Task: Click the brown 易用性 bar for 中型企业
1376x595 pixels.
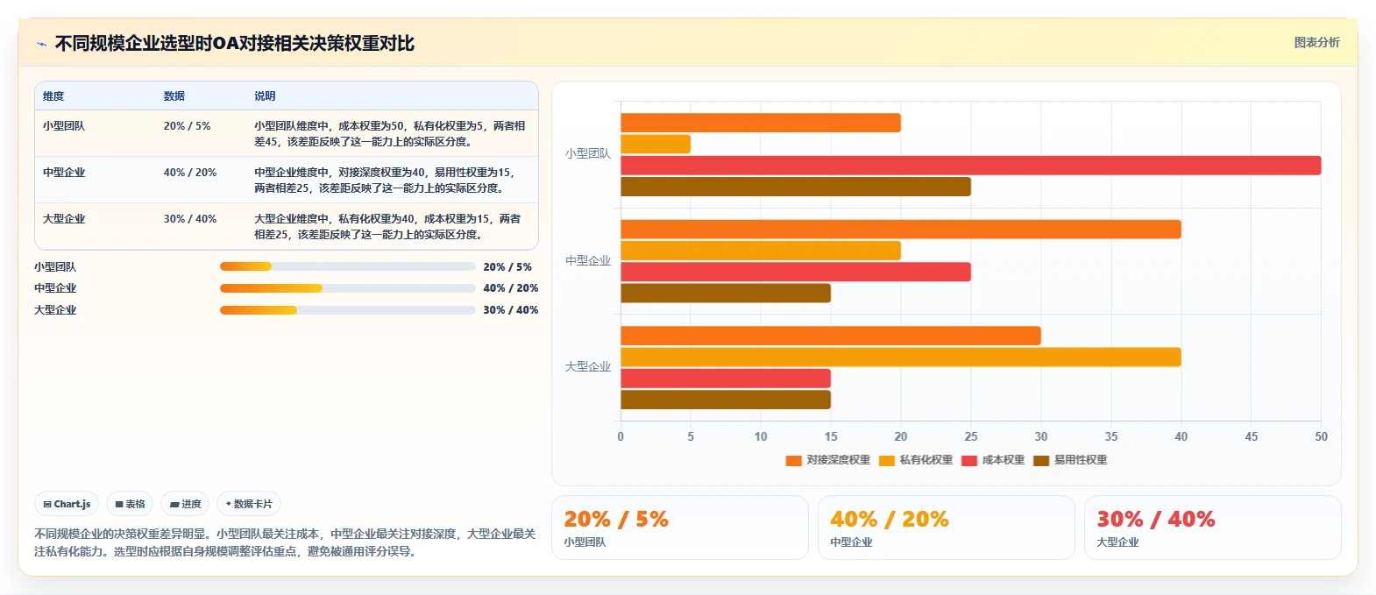Action: coord(726,293)
